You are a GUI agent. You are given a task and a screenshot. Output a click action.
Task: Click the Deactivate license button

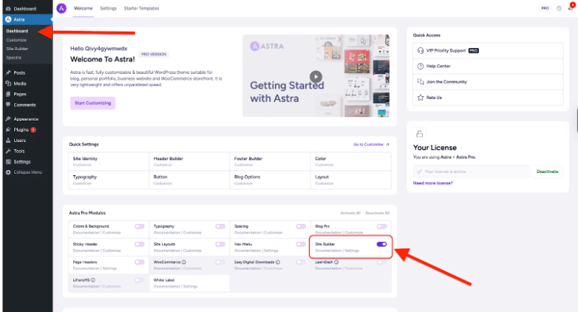tap(548, 172)
